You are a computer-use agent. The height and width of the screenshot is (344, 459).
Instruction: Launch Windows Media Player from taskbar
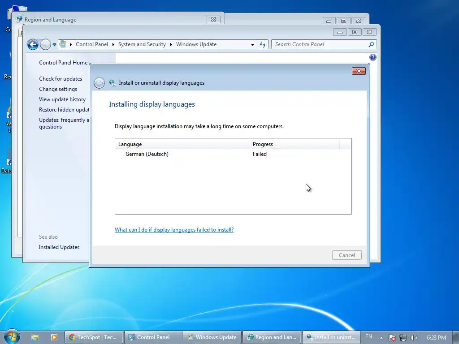[x=54, y=337]
